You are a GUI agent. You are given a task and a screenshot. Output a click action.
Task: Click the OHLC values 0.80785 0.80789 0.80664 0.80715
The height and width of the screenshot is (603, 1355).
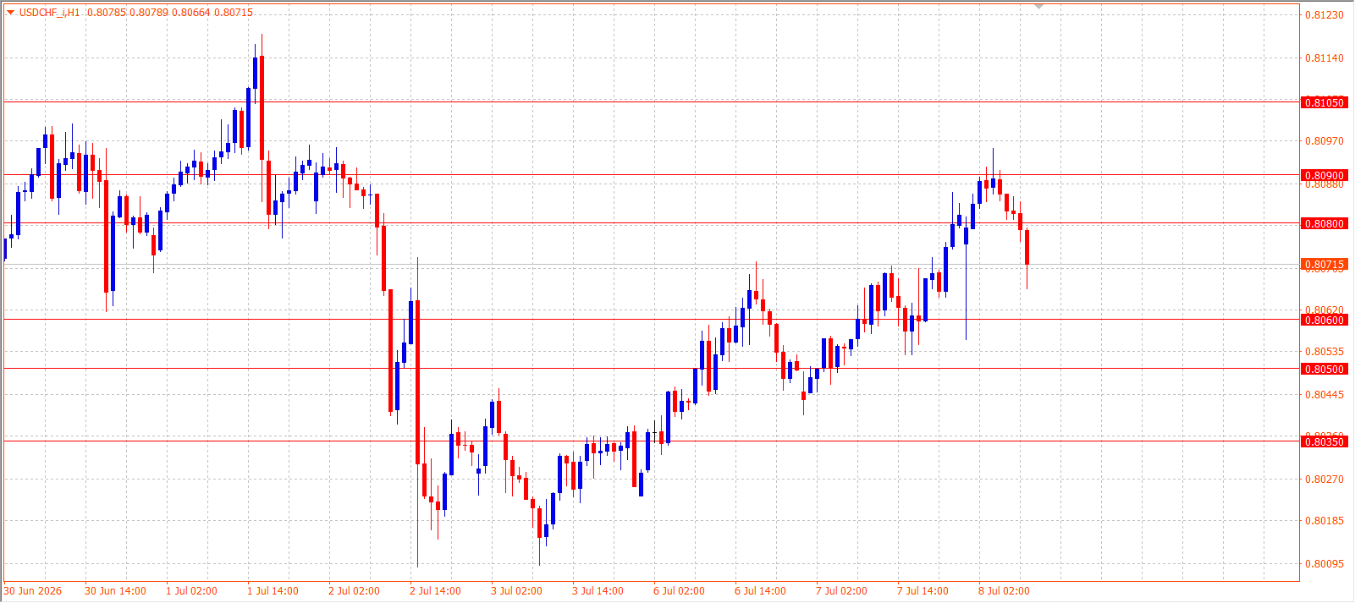[170, 13]
